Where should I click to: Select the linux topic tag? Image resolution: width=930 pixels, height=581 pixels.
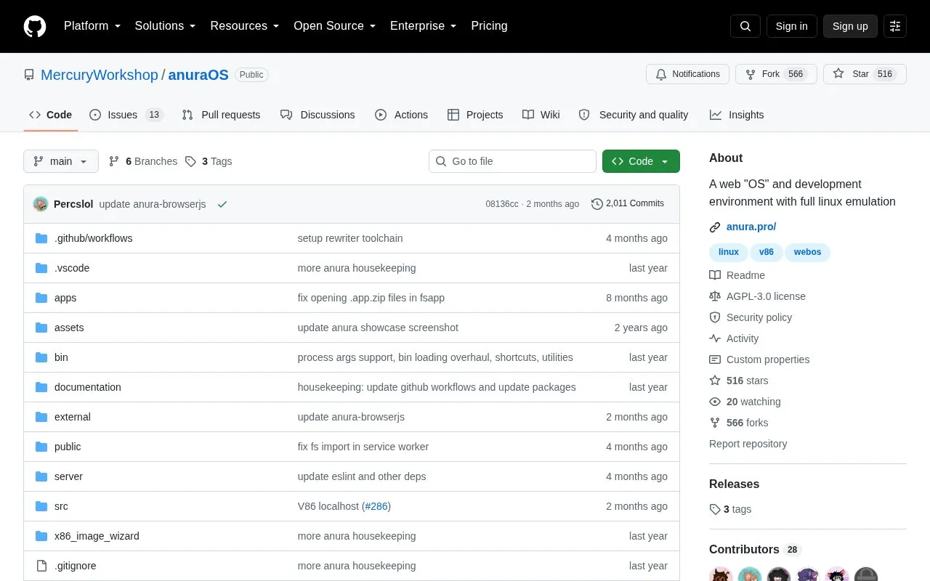(x=729, y=252)
